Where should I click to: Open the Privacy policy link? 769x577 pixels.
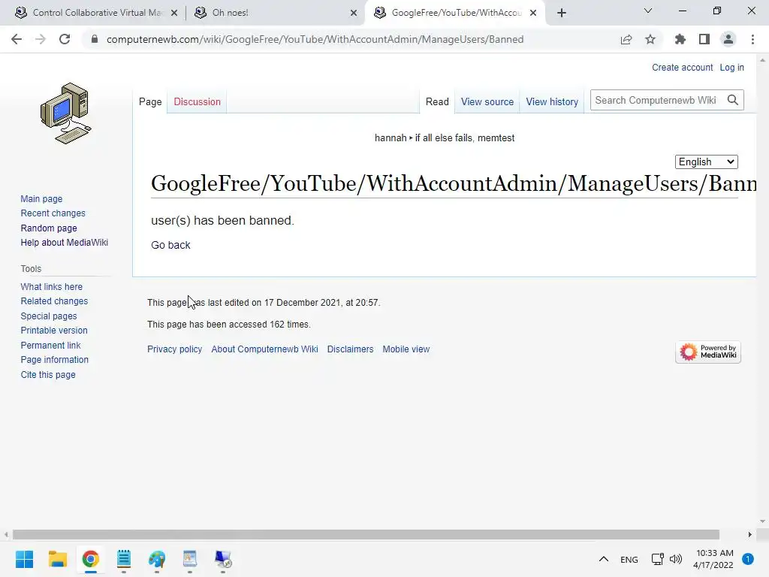[174, 349]
